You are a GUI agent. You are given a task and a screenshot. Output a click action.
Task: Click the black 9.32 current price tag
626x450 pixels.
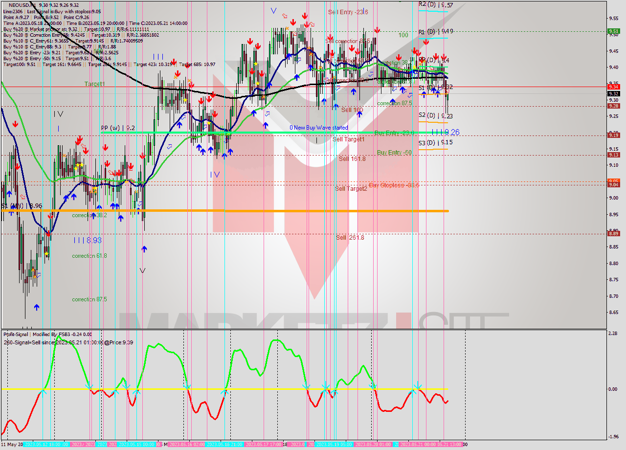(x=613, y=93)
